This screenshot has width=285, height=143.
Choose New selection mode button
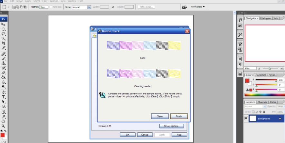(x=14, y=7)
